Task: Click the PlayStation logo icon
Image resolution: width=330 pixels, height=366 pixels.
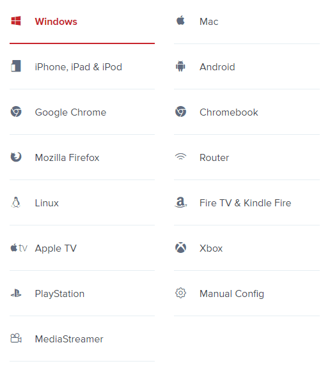Action: [16, 293]
